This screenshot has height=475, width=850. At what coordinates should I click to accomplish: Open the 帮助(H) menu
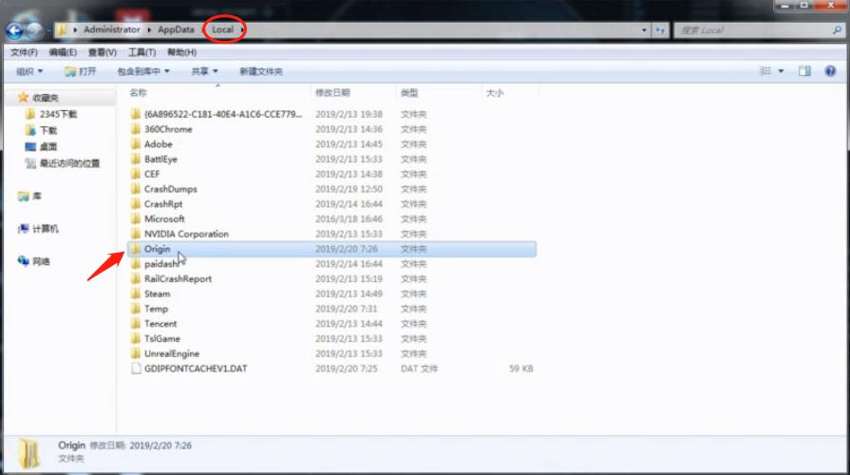181,52
